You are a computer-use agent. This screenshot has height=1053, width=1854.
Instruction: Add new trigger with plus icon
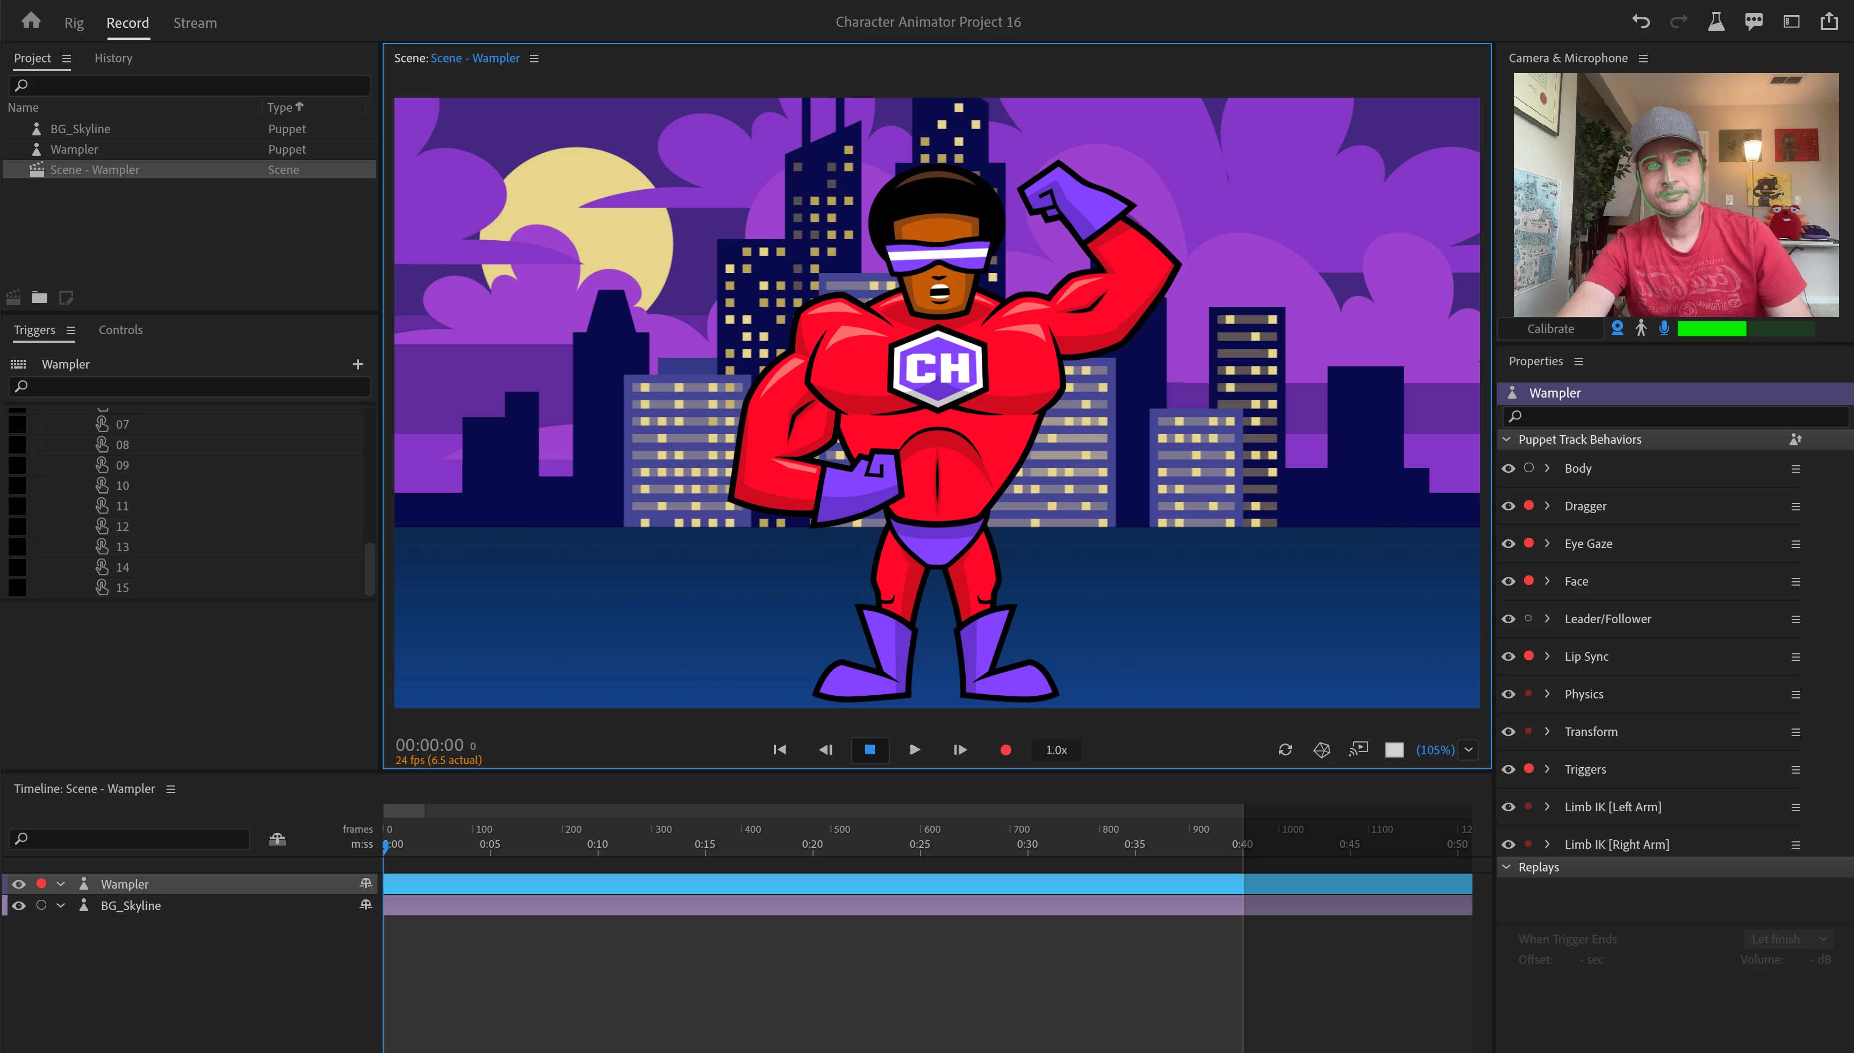click(x=357, y=364)
